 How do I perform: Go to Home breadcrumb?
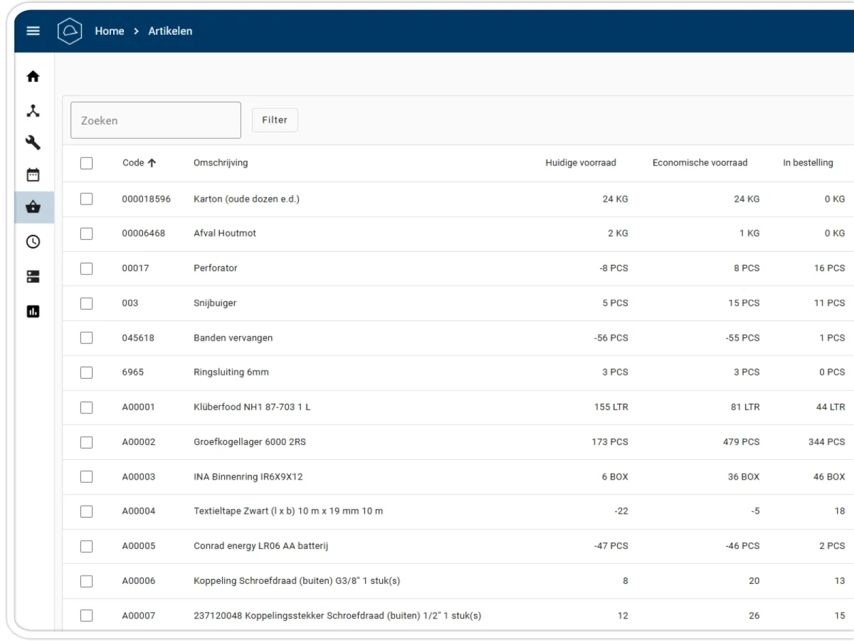(x=110, y=31)
